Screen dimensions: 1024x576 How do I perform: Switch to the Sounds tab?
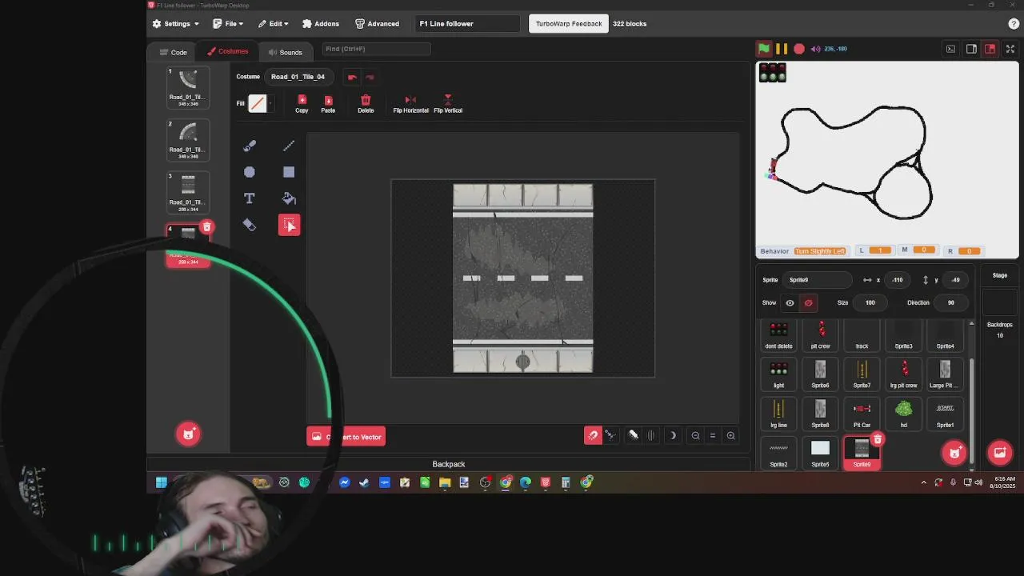[x=285, y=52]
